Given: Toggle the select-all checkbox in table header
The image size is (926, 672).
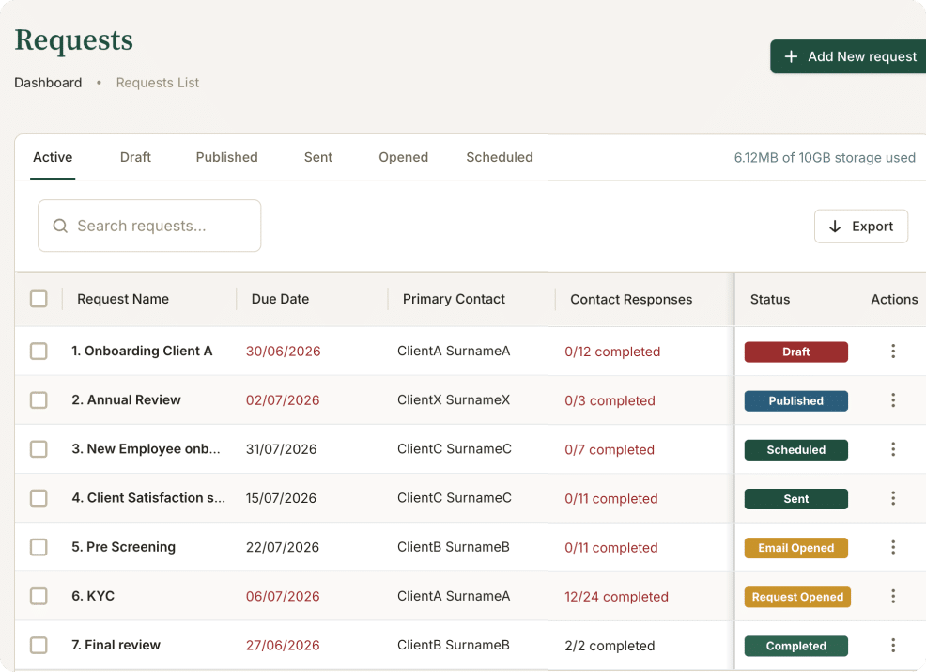Looking at the screenshot, I should (39, 299).
